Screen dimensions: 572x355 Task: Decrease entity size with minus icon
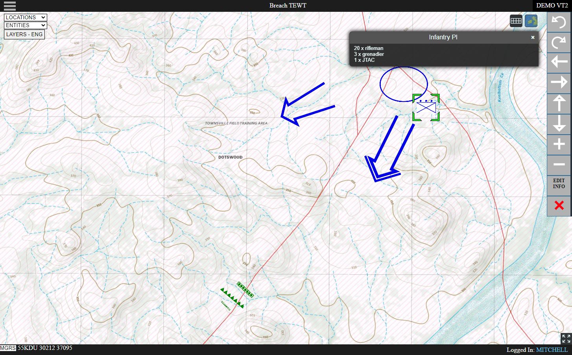pos(559,165)
